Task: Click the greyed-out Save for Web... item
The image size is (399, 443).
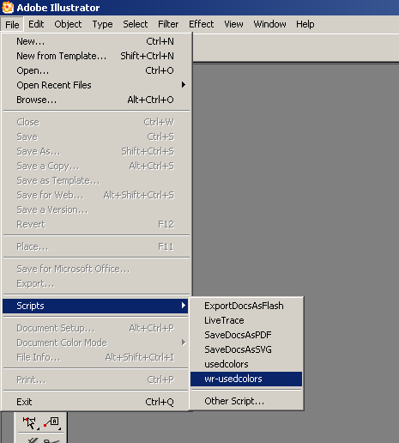Action: pyautogui.click(x=96, y=195)
